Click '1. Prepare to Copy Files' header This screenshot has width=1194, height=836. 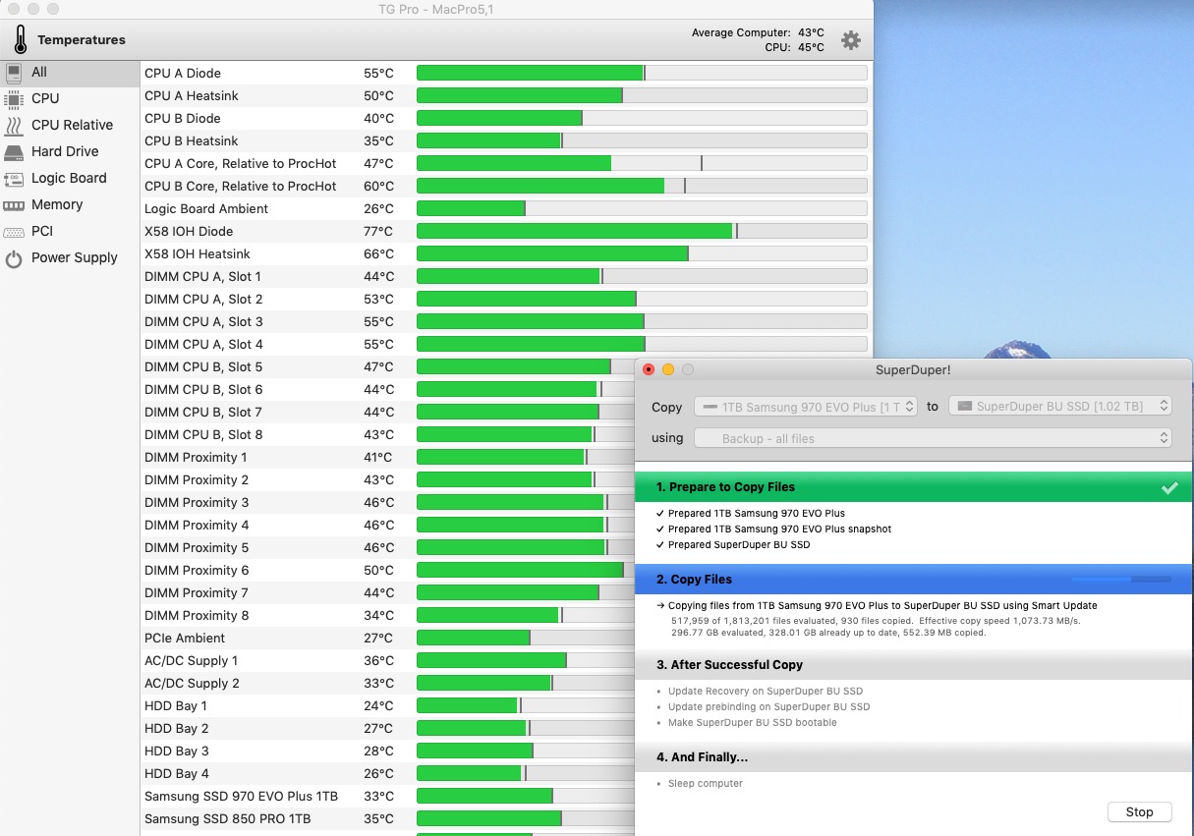[x=913, y=487]
